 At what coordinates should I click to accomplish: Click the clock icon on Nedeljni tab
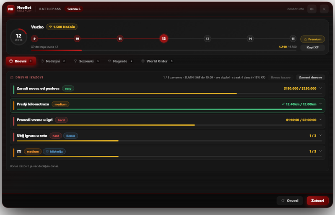[42, 61]
